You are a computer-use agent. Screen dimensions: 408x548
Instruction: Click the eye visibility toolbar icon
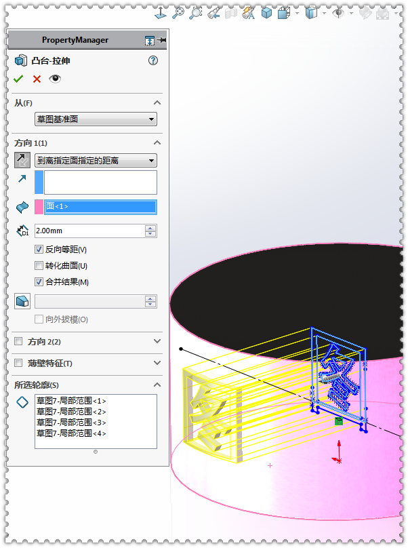(x=338, y=14)
